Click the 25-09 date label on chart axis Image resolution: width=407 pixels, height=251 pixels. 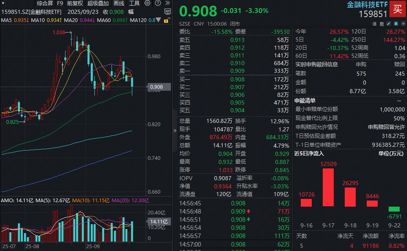click(x=93, y=247)
